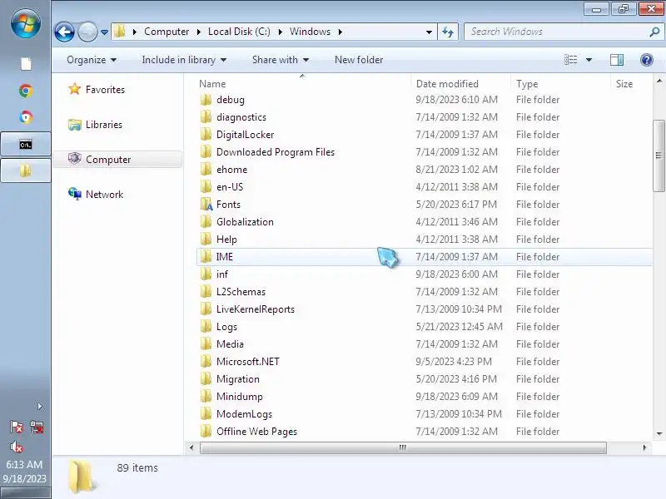Open the Organize menu
This screenshot has width=666, height=499.
pyautogui.click(x=92, y=60)
